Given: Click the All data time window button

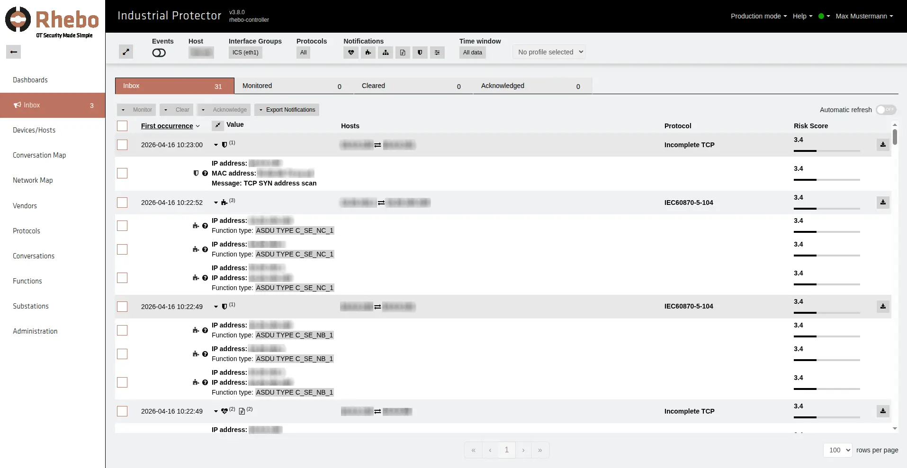Looking at the screenshot, I should (473, 53).
